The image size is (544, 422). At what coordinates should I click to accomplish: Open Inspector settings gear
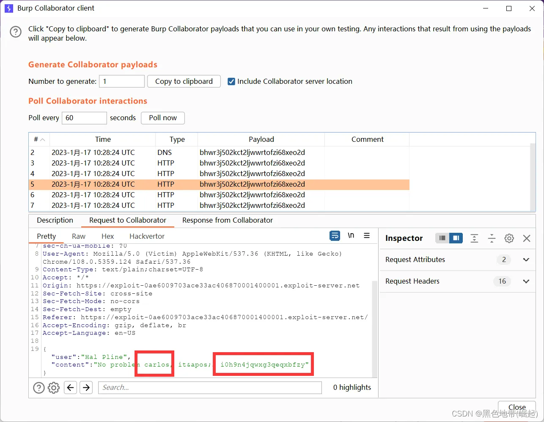pos(509,238)
